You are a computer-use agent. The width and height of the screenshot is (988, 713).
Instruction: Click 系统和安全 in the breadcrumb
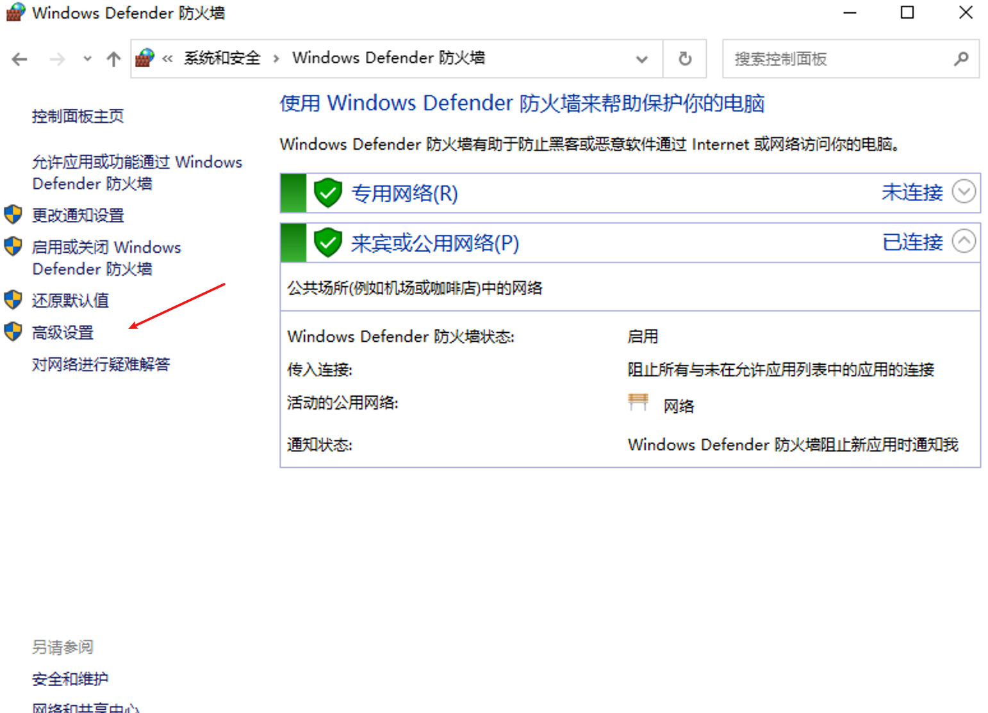pyautogui.click(x=222, y=58)
